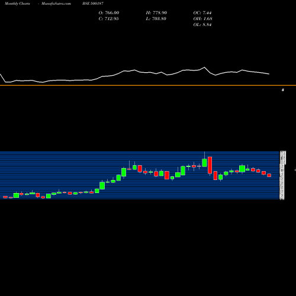Click the last red candle at the right end

pyautogui.click(x=269, y=175)
